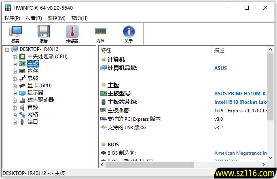
Task: Click the v3.2 USB version value
Action: coord(218,127)
